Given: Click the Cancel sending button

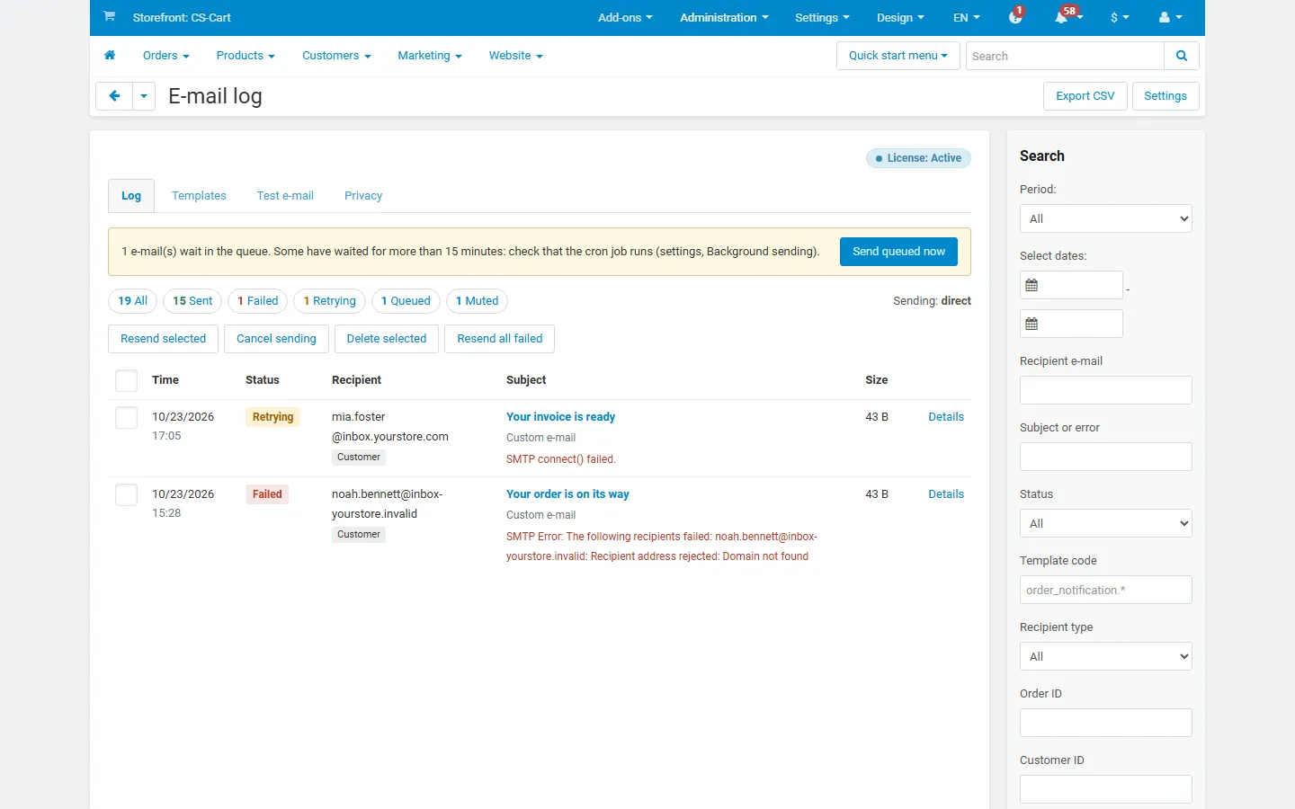Looking at the screenshot, I should (x=276, y=339).
